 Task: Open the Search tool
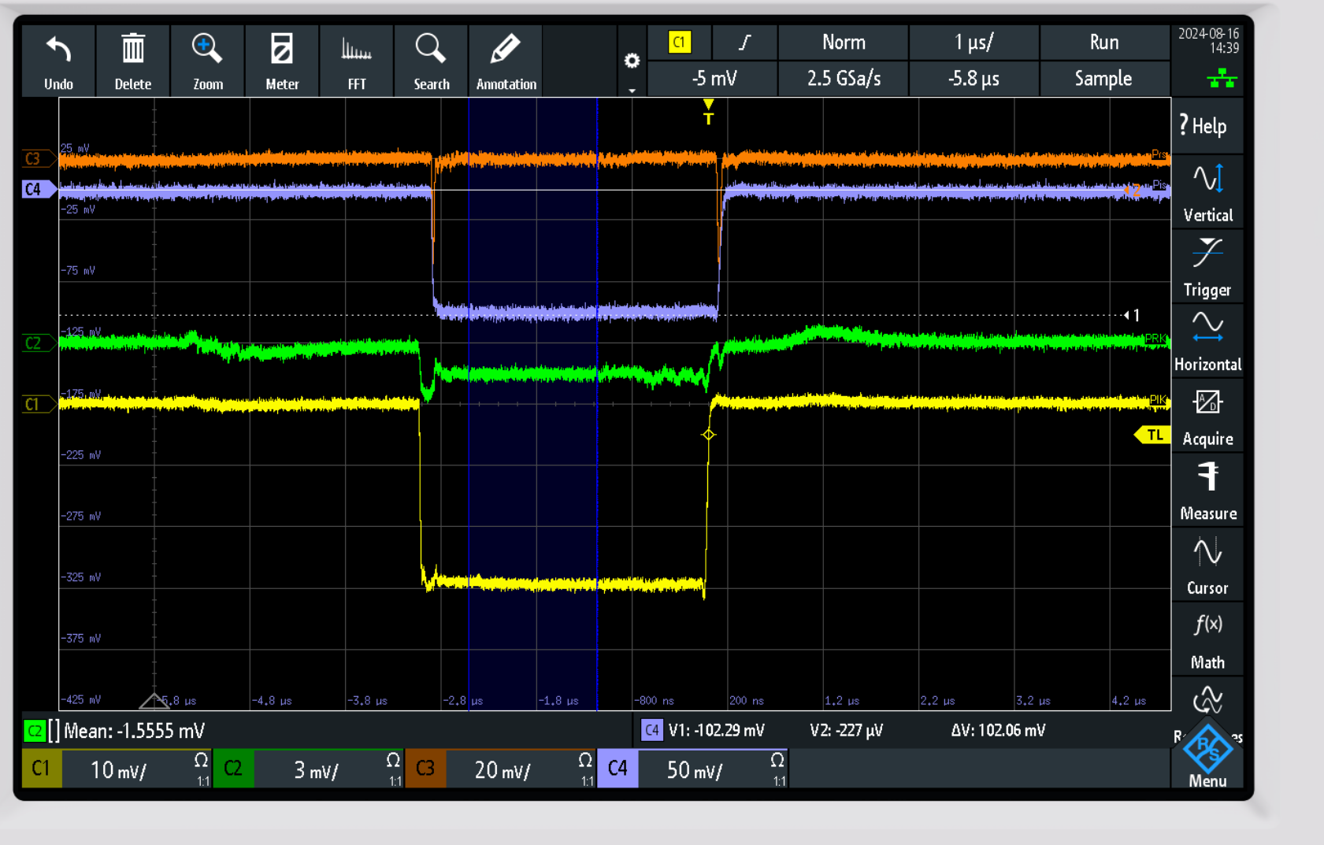click(x=431, y=50)
